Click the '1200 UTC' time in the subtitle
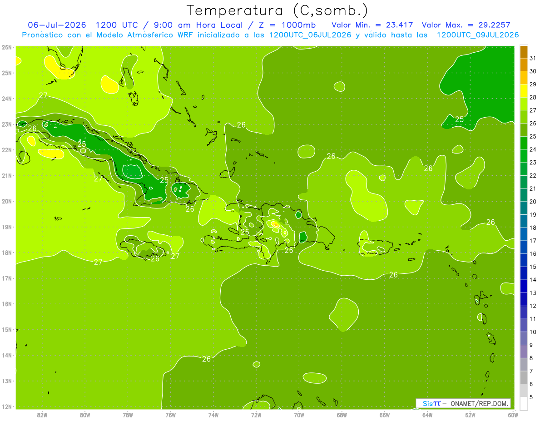 pos(117,25)
